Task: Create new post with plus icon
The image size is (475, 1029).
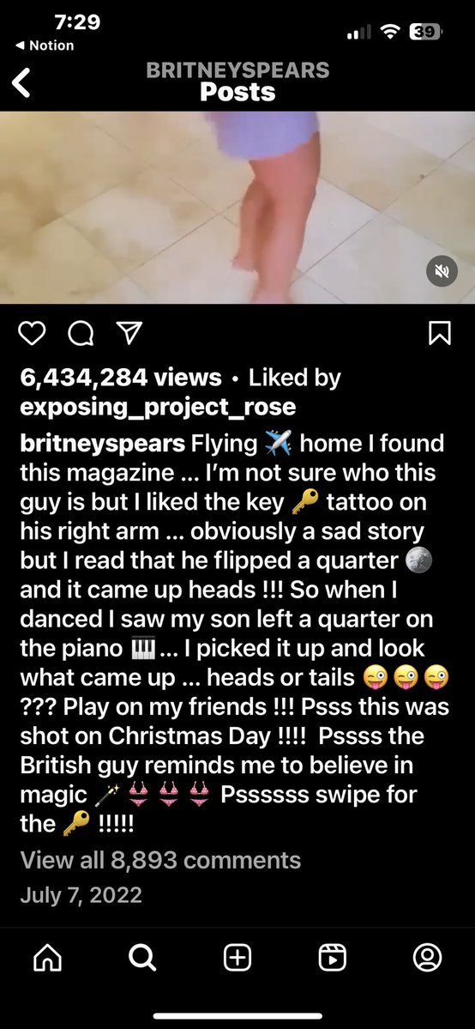Action: pyautogui.click(x=237, y=958)
